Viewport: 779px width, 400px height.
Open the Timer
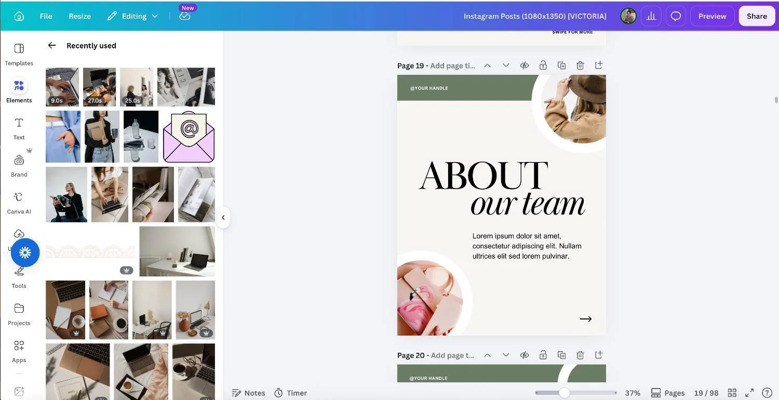(x=290, y=393)
